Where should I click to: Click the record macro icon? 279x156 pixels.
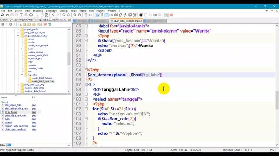click(x=141, y=15)
